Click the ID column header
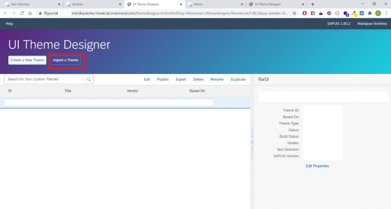This screenshot has height=209, width=391. (10, 91)
